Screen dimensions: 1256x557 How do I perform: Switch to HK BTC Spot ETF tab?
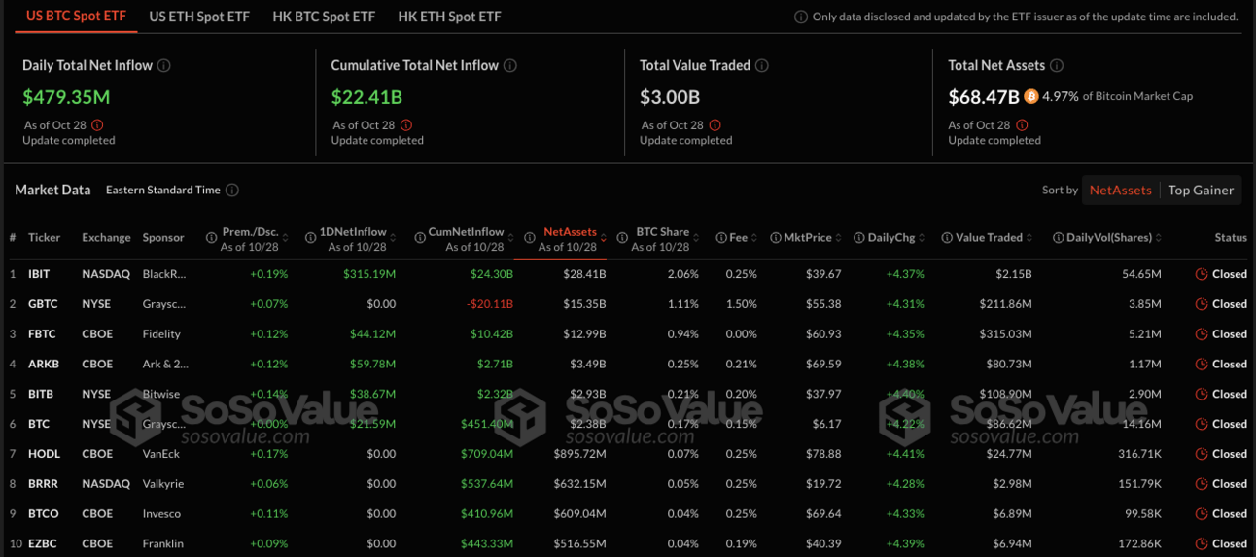tap(324, 17)
